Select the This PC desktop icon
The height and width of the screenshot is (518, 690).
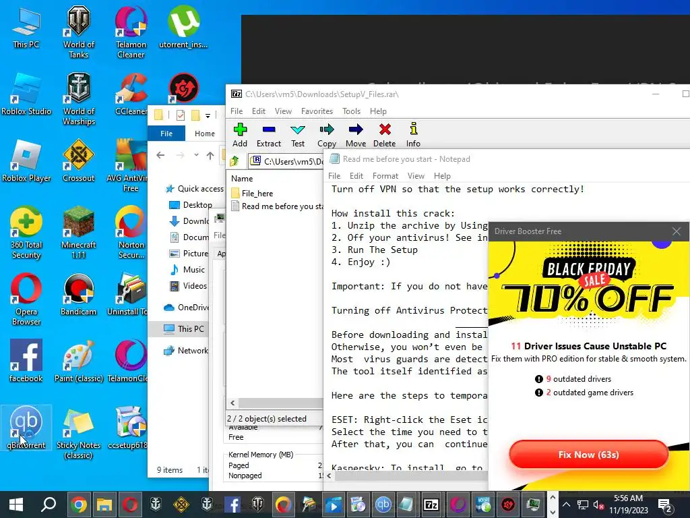point(26,27)
